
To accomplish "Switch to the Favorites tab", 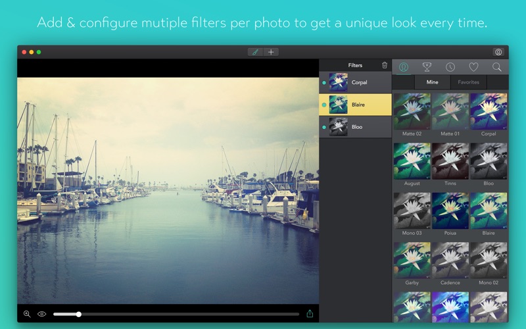I will (468, 82).
